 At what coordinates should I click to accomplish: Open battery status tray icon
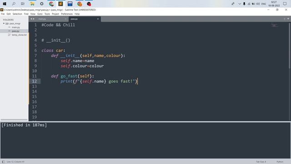[253, 4]
